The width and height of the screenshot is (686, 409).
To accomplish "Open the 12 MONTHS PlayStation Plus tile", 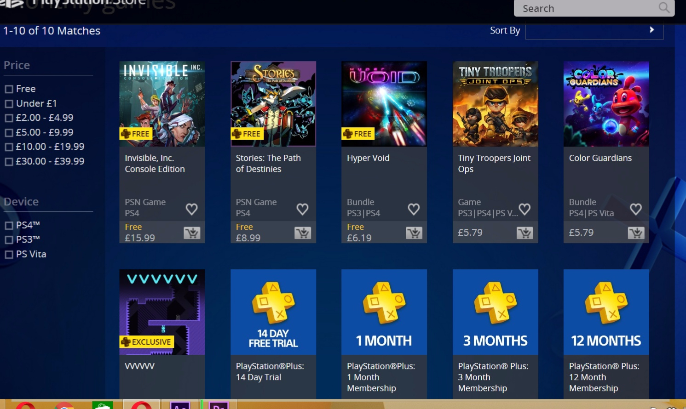I will click(606, 312).
